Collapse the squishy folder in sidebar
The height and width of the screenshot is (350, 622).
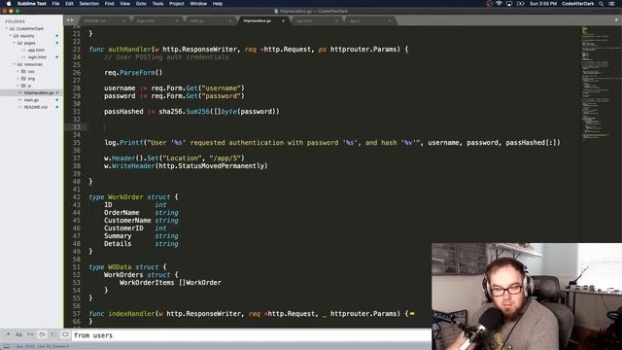point(11,36)
